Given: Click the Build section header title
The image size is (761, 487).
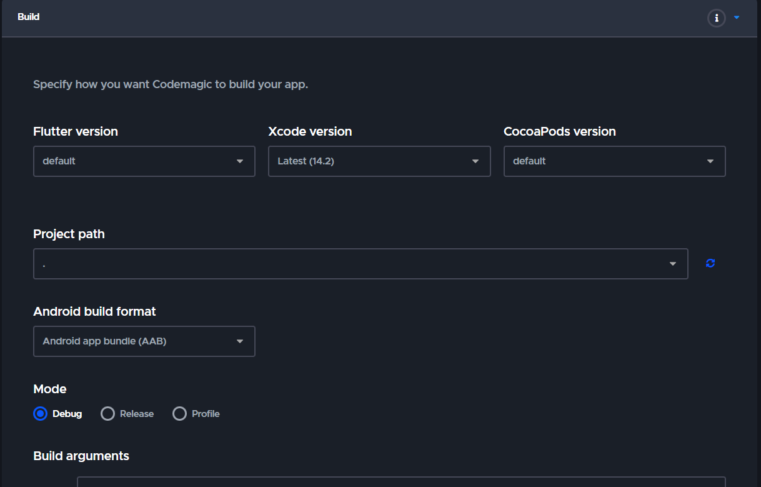Looking at the screenshot, I should tap(29, 17).
